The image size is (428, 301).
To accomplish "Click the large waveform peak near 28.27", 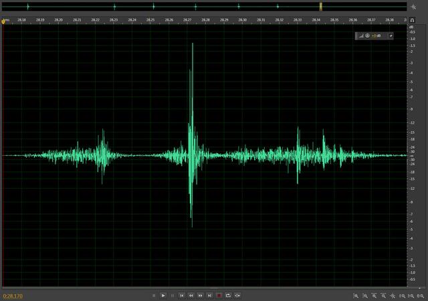I will point(192,134).
